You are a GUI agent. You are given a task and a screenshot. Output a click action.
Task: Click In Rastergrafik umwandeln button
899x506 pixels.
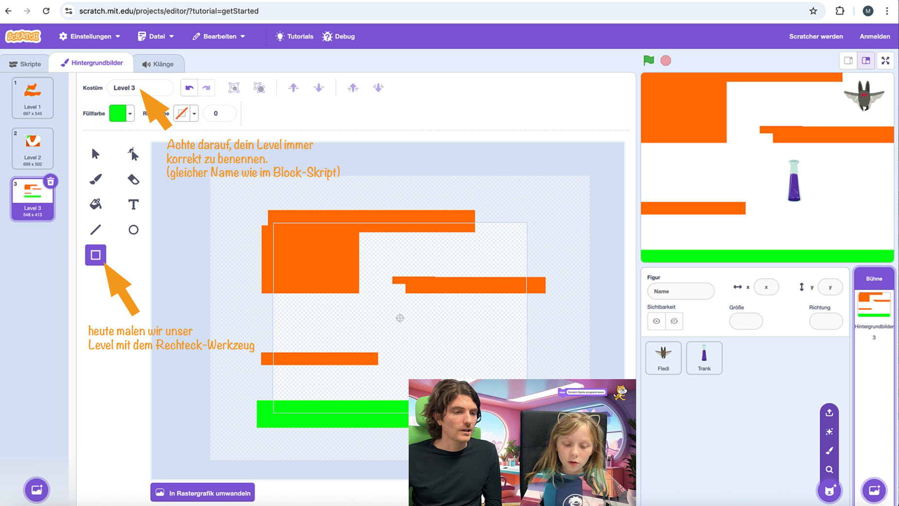pyautogui.click(x=203, y=492)
